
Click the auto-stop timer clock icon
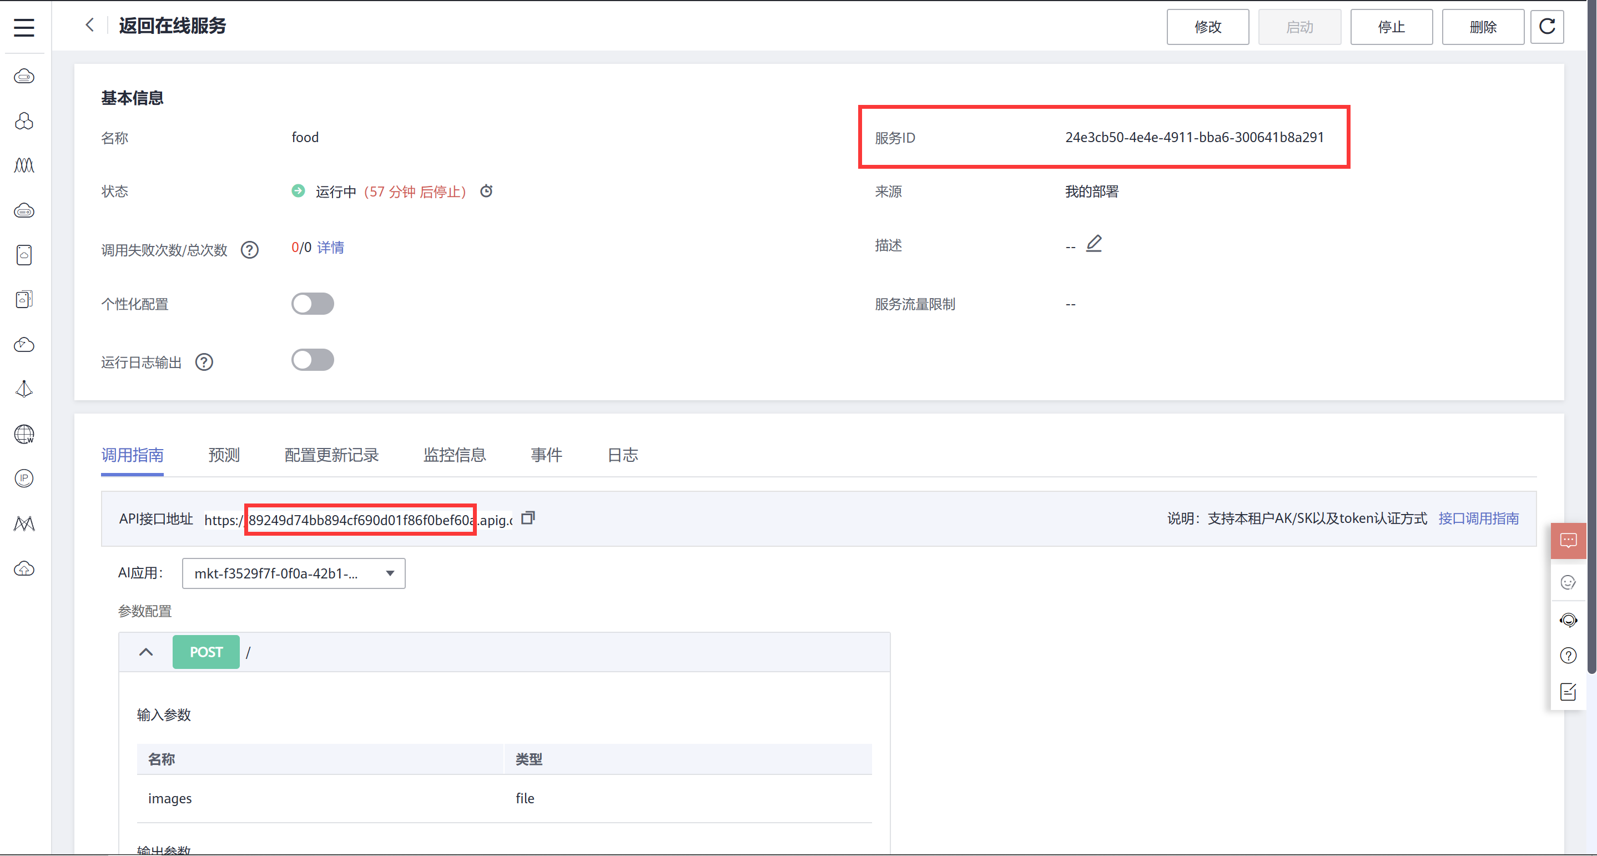[487, 191]
